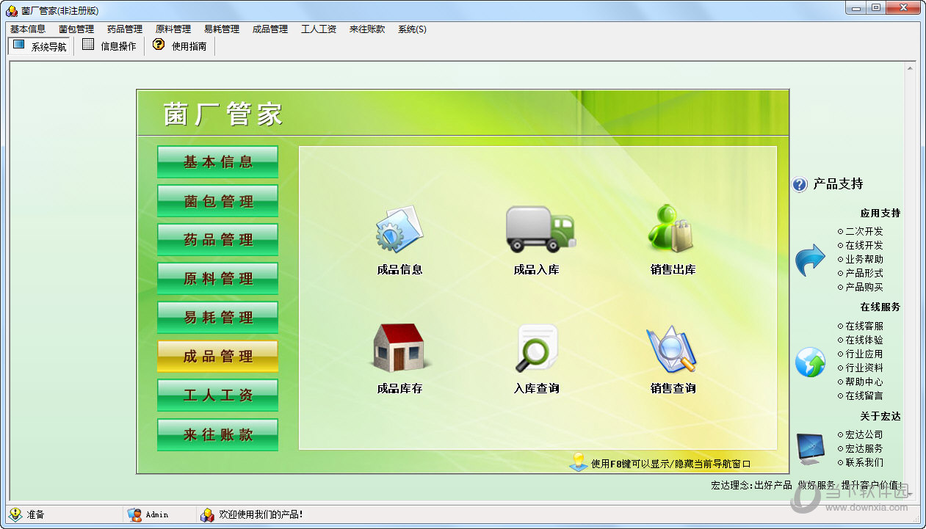The image size is (926, 529).
Task: Open the 在线客服 link
Action: 864,326
